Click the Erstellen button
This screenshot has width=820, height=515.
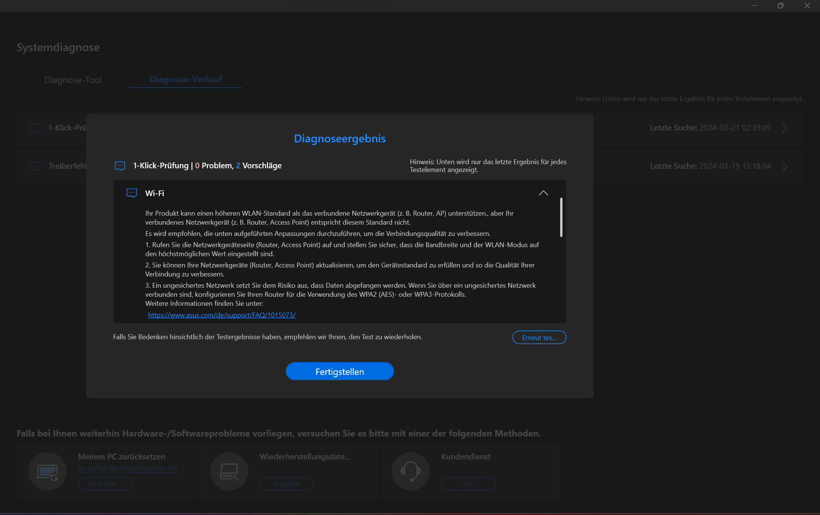(x=286, y=484)
